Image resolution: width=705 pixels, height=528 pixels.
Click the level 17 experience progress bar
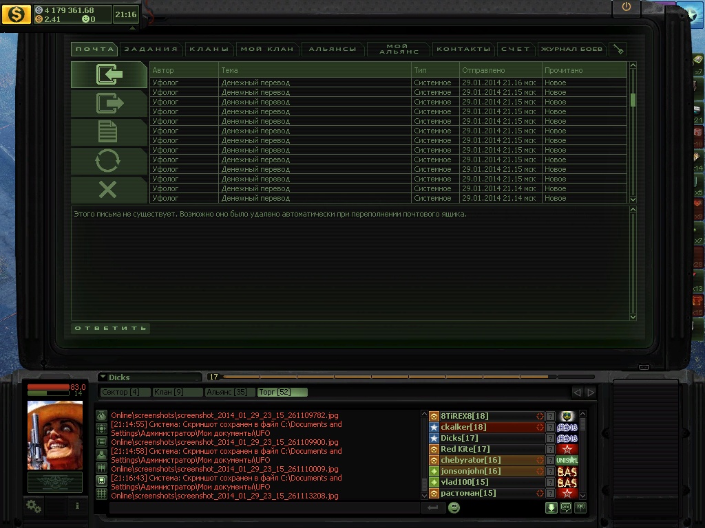point(408,377)
